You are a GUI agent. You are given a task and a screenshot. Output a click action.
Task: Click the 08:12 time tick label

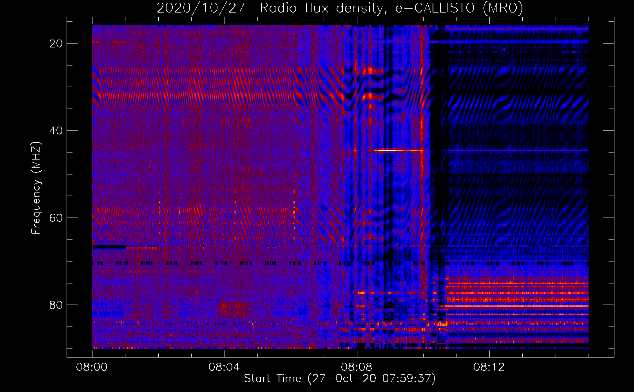pos(489,367)
